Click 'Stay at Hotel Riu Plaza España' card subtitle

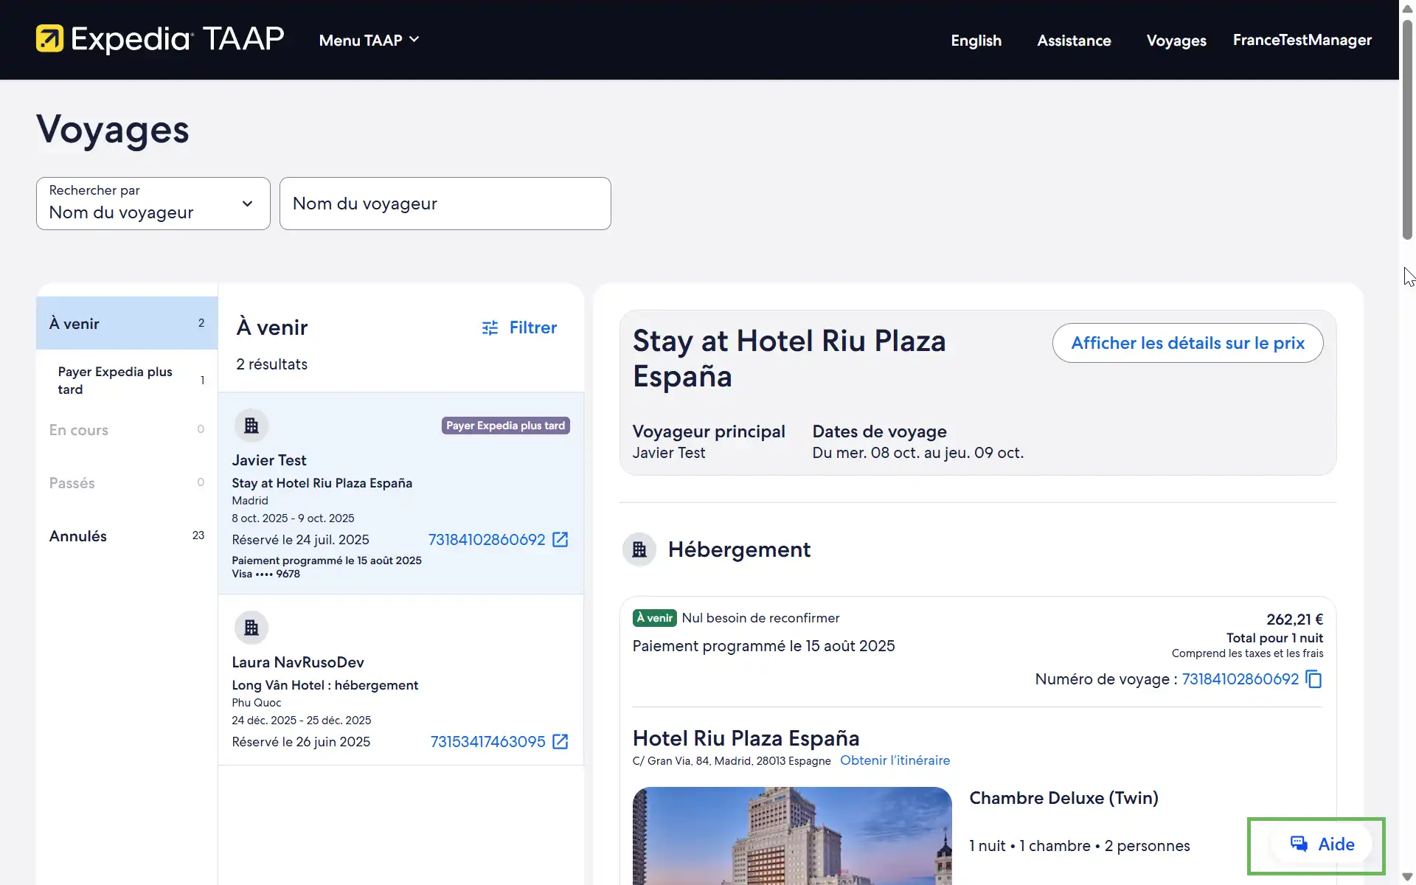click(322, 483)
